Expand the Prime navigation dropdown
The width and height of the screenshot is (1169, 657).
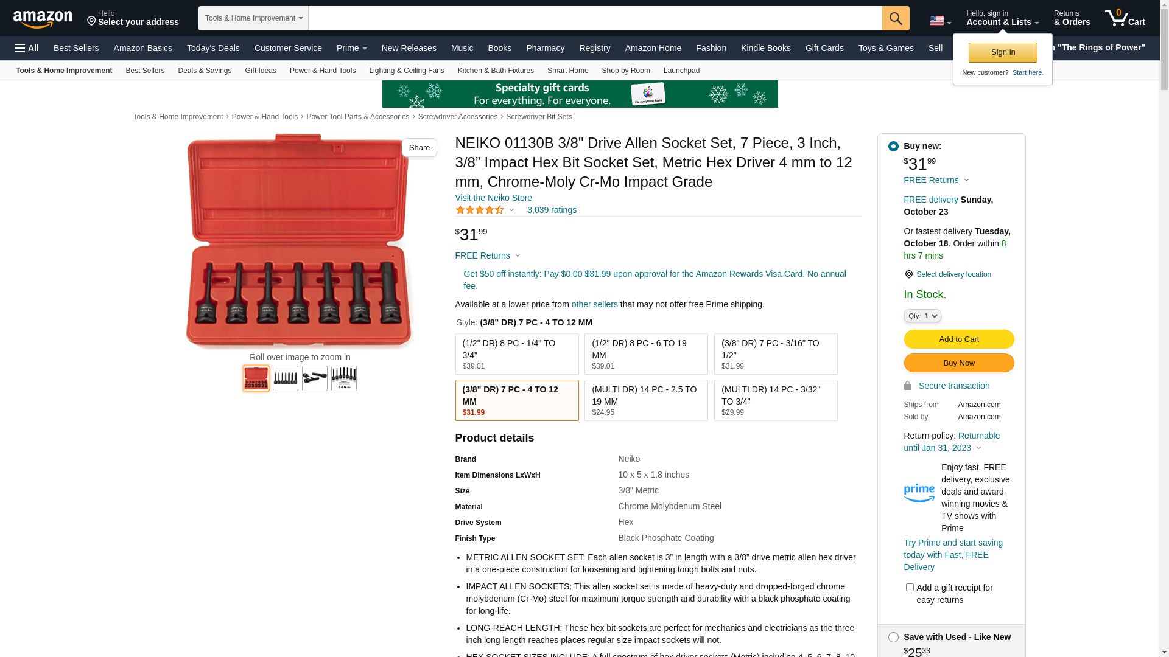[x=352, y=48]
